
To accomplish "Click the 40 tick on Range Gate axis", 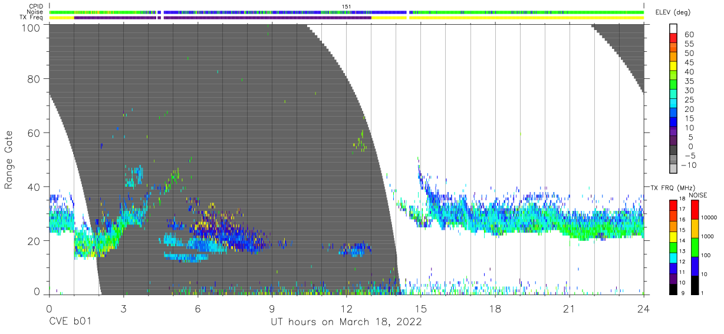I will (34, 187).
